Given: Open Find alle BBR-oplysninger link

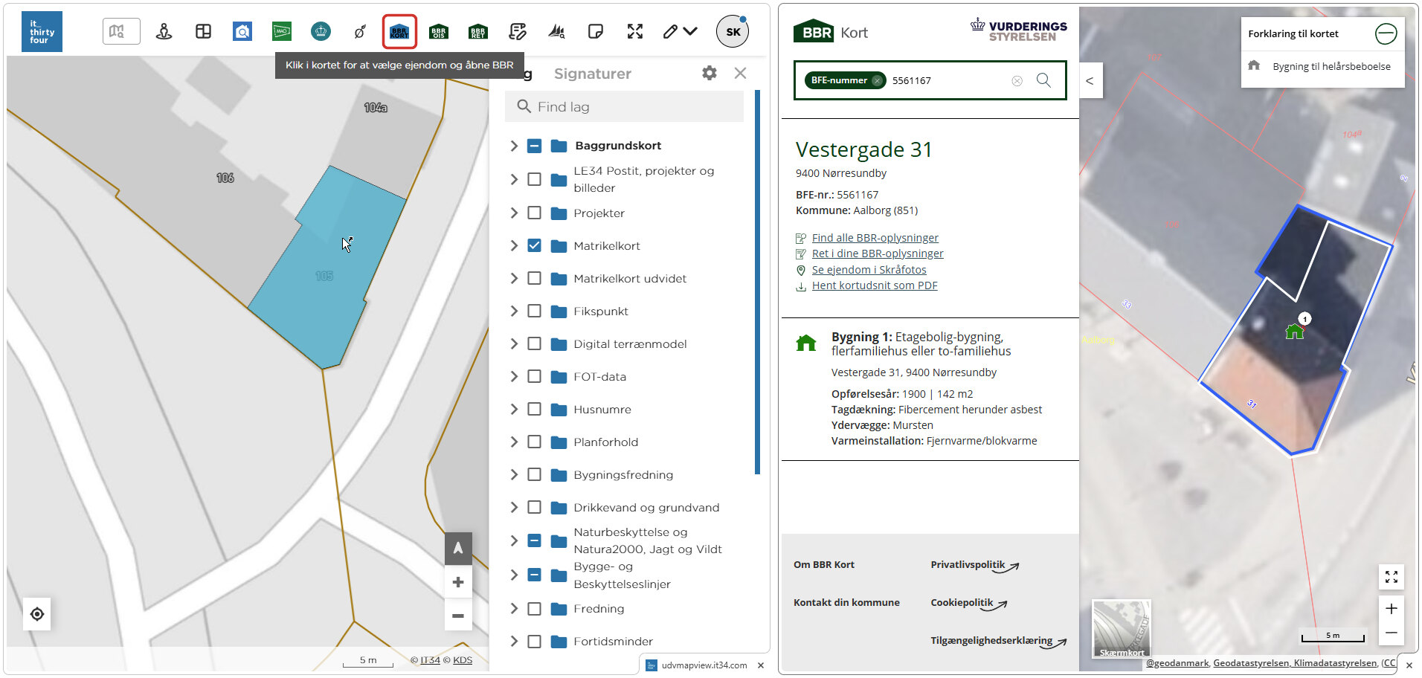Looking at the screenshot, I should [875, 238].
